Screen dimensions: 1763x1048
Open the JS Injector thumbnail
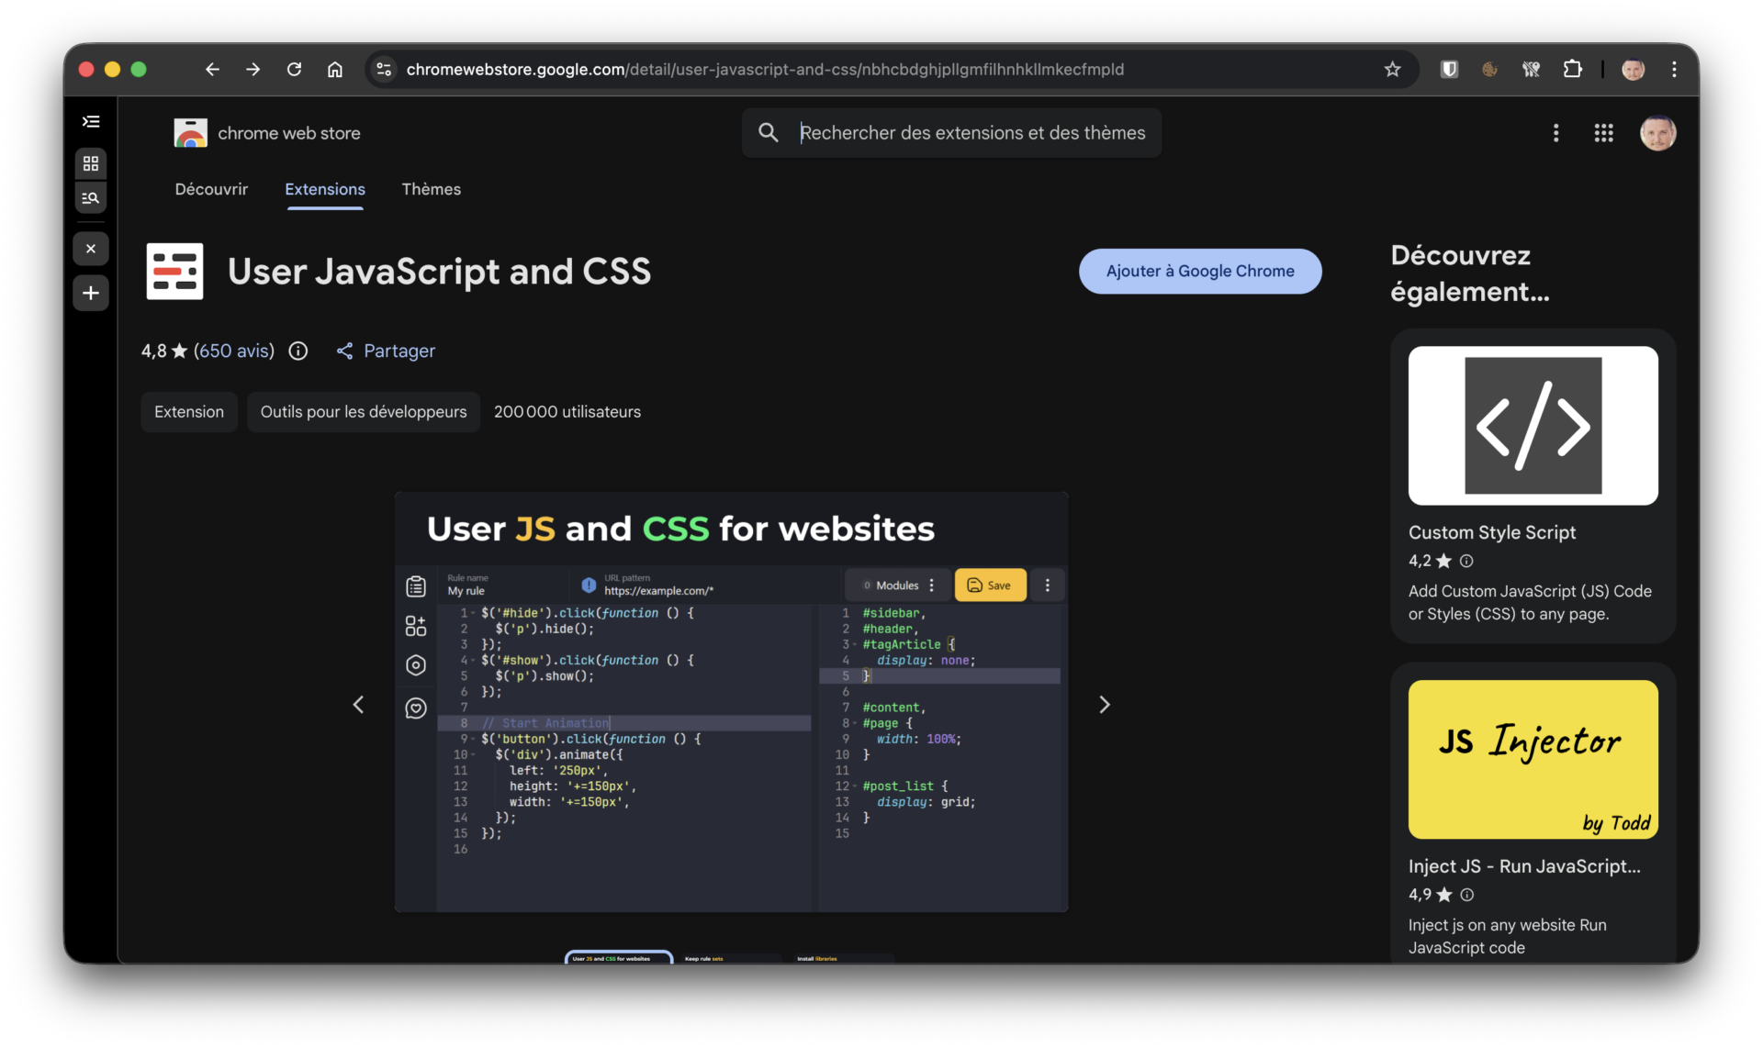click(x=1533, y=760)
